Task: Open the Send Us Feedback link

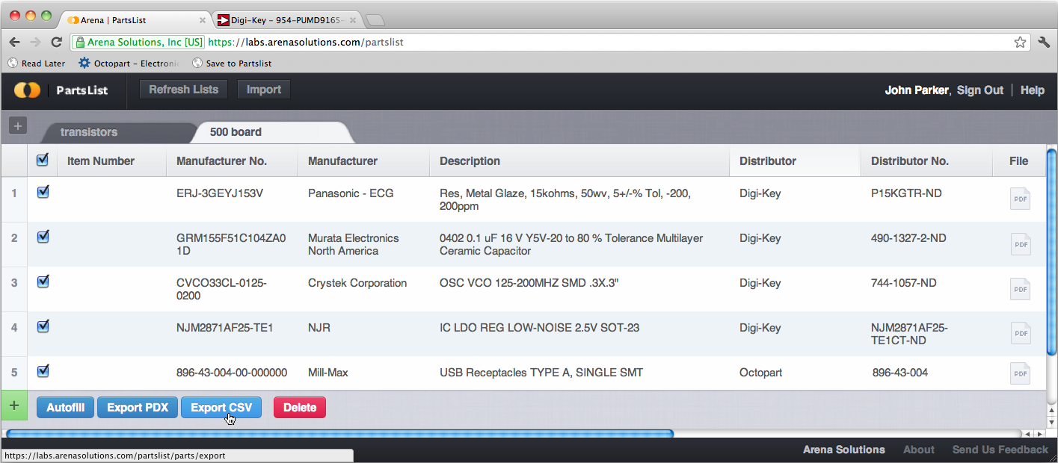Action: point(1000,450)
